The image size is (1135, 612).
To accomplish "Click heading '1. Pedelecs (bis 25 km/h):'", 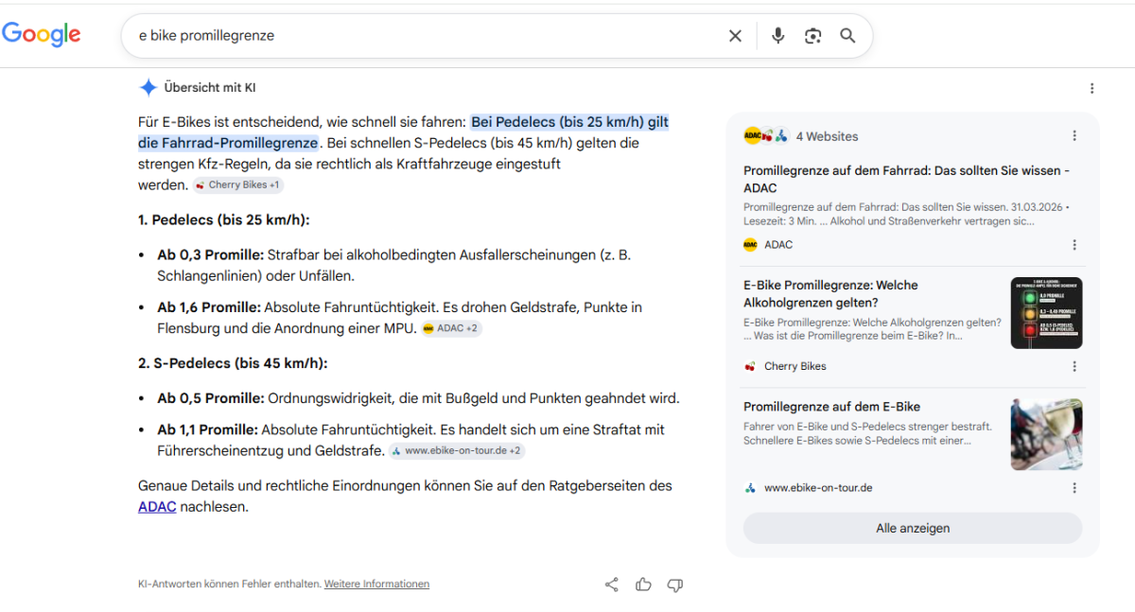I will point(224,220).
